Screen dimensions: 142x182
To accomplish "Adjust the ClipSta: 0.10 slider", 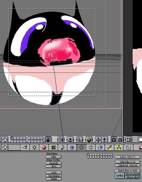I will (x=128, y=162).
